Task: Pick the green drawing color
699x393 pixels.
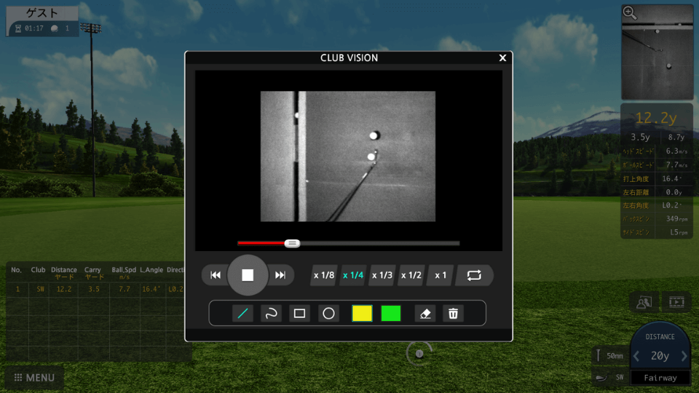Action: coord(391,314)
